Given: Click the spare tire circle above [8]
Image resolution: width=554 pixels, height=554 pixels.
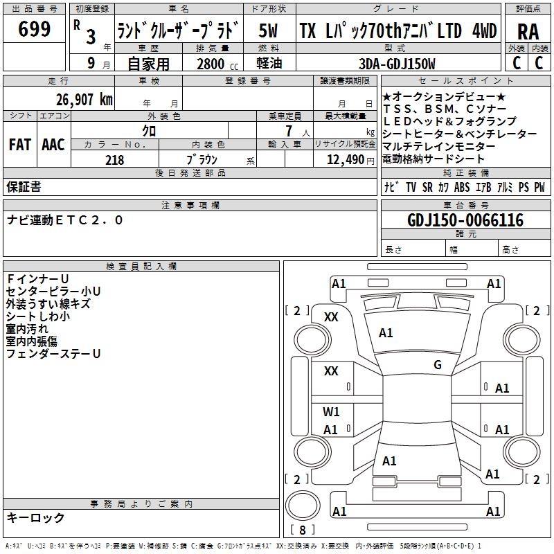Looking at the screenshot, I should coord(304,504).
